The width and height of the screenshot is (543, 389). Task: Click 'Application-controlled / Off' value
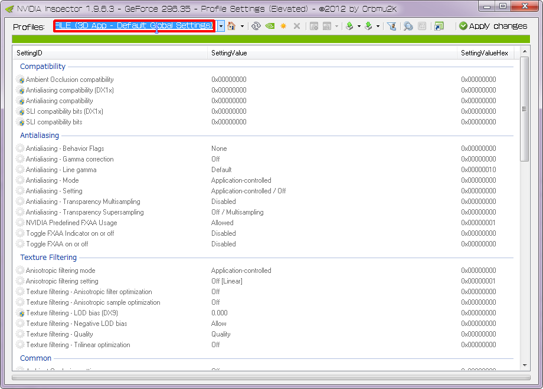(x=248, y=191)
